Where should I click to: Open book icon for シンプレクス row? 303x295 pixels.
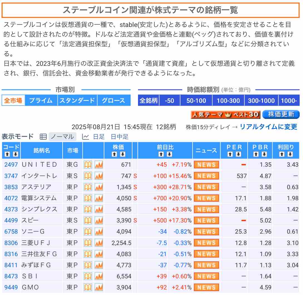coord(88,209)
